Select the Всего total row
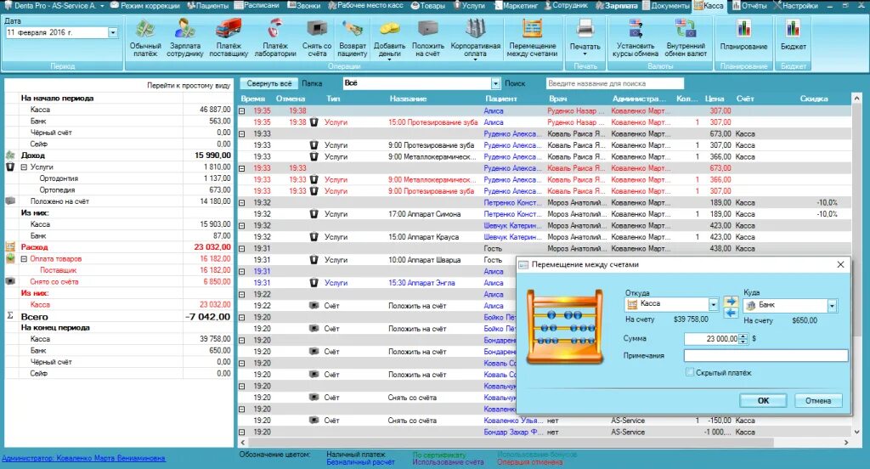The image size is (870, 469). [117, 316]
